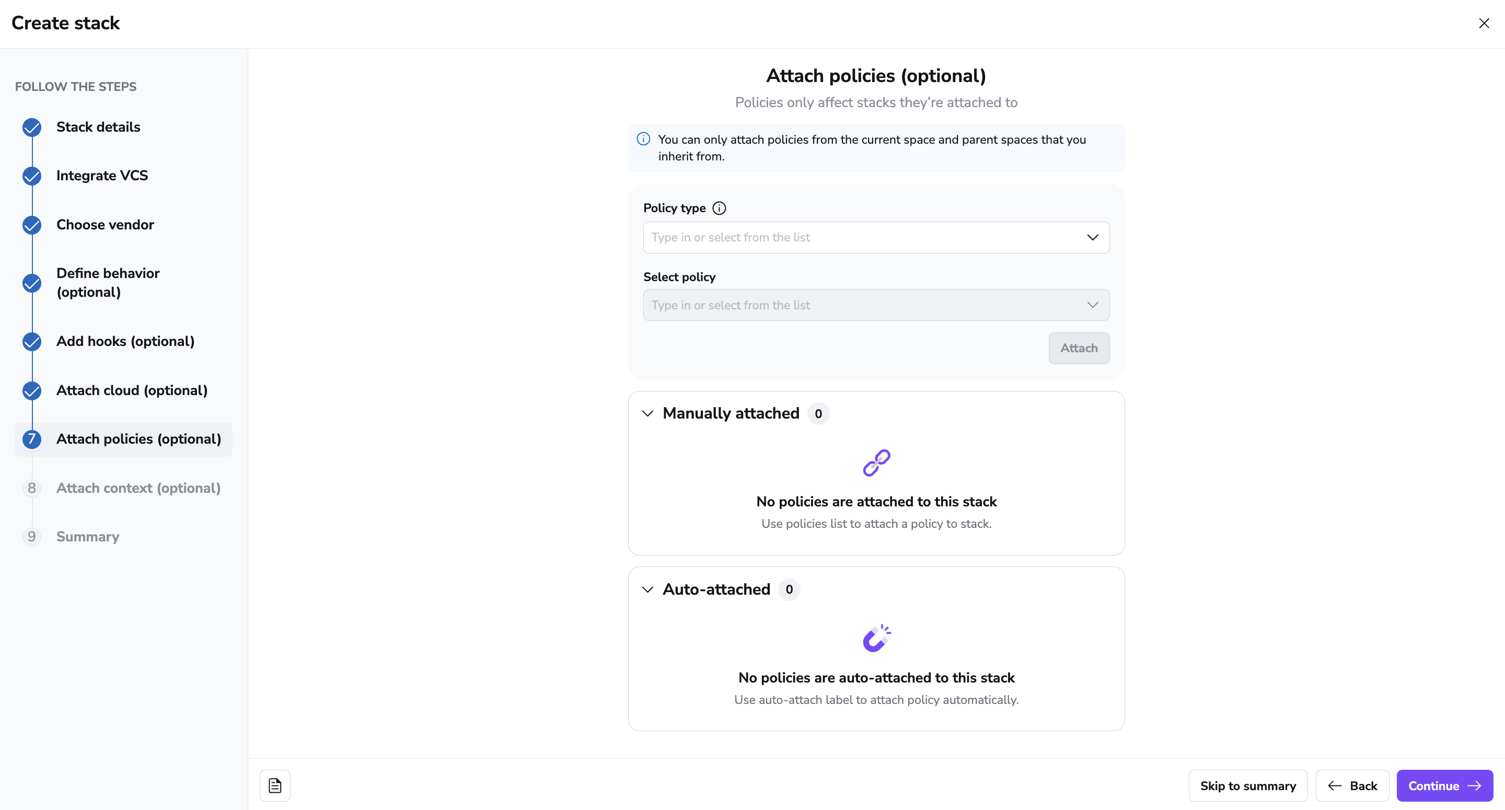Go to Define behavior (optional) step
This screenshot has height=810, width=1505.
pyautogui.click(x=108, y=283)
